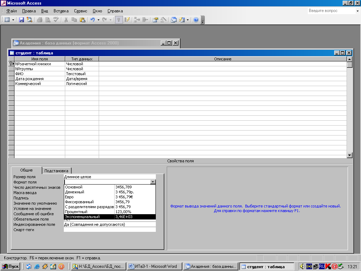Click the 'Введите вопрос' help search box
The height and width of the screenshot is (271, 361).
coord(331,11)
